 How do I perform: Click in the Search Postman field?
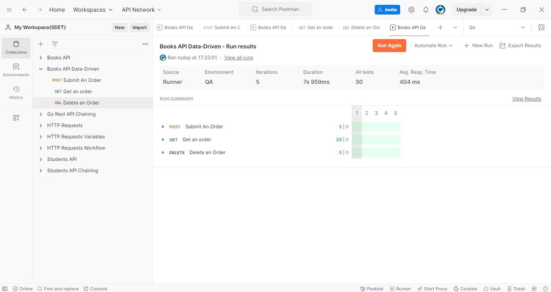pos(275,10)
